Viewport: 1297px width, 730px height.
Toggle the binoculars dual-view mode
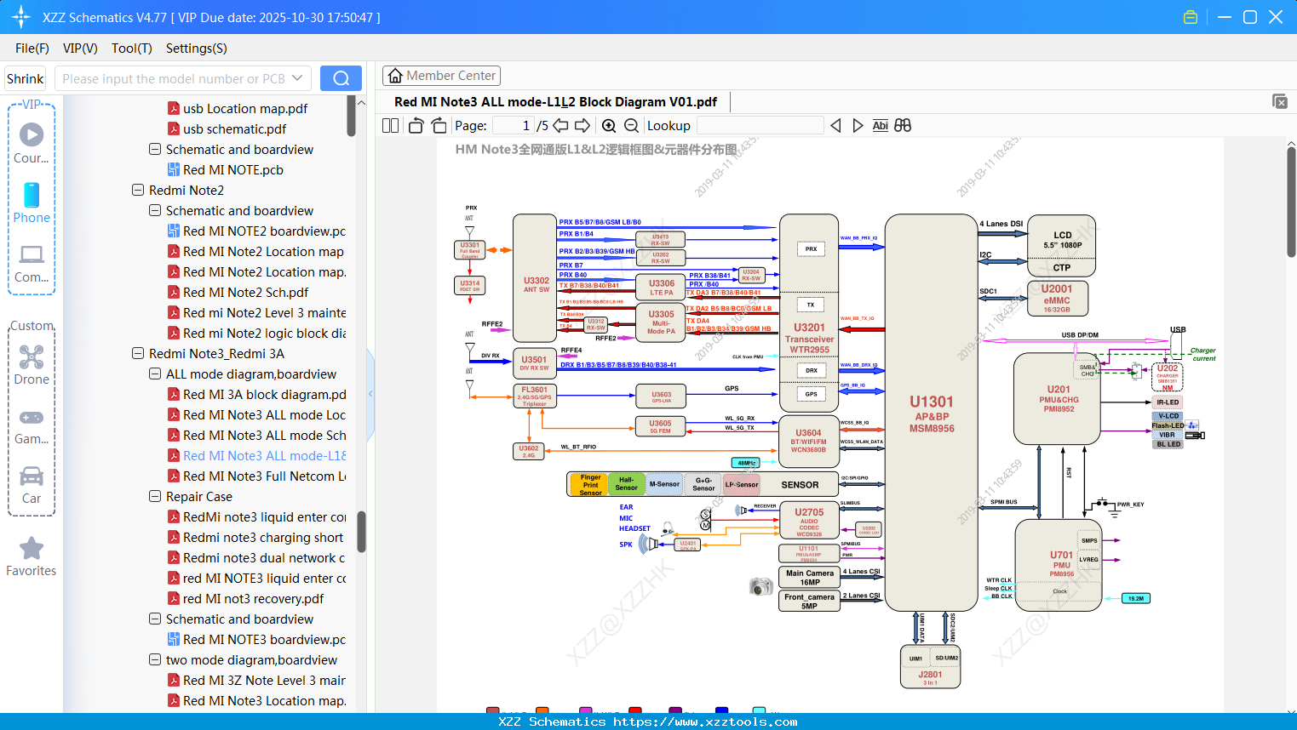[903, 125]
